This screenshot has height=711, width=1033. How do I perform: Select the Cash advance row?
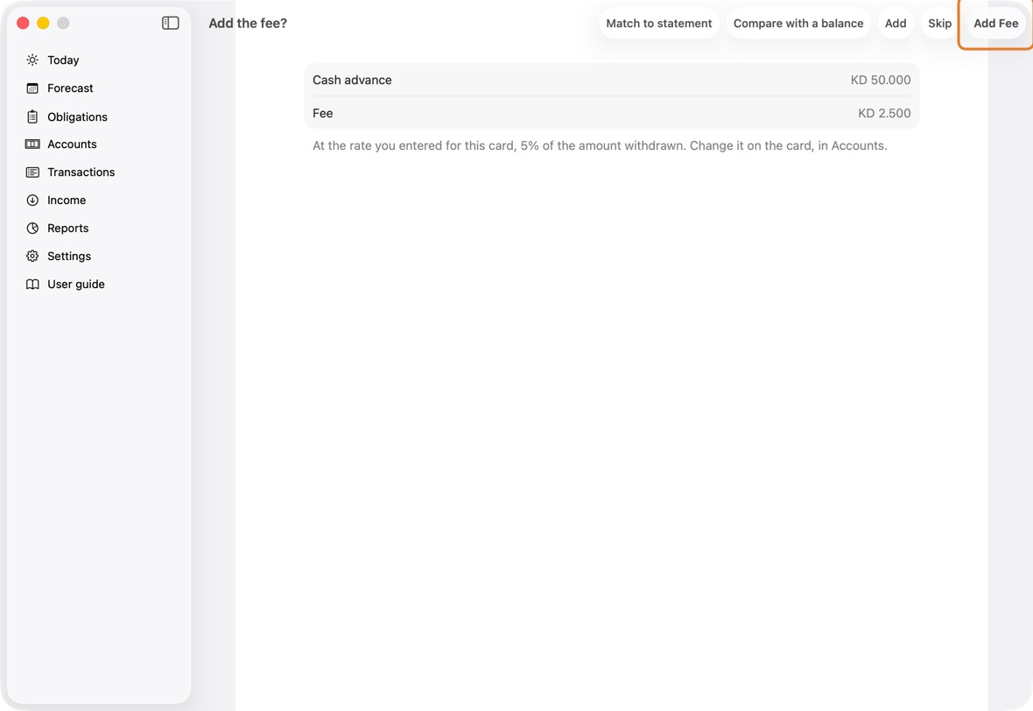pyautogui.click(x=611, y=80)
